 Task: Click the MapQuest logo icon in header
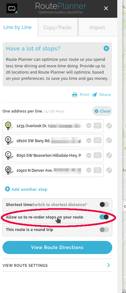(x=12, y=8)
